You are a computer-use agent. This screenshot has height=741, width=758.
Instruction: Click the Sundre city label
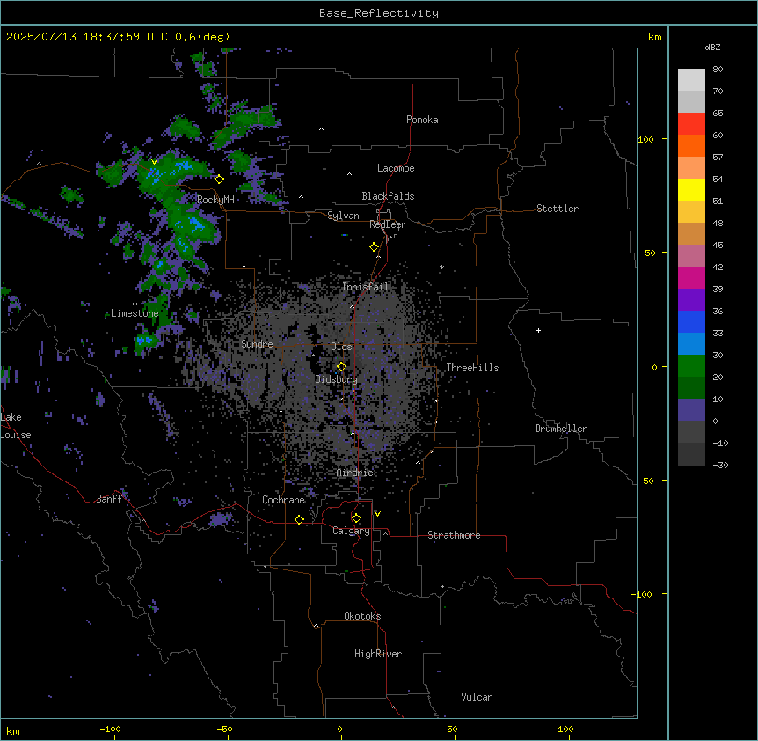(x=257, y=344)
